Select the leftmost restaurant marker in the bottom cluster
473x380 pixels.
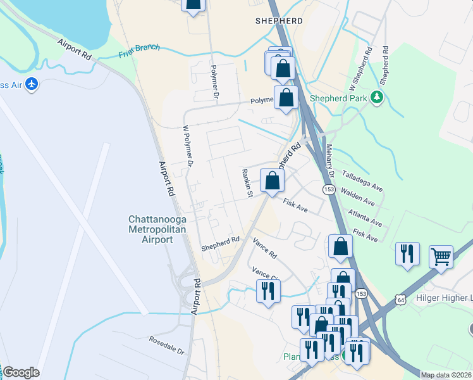point(302,319)
